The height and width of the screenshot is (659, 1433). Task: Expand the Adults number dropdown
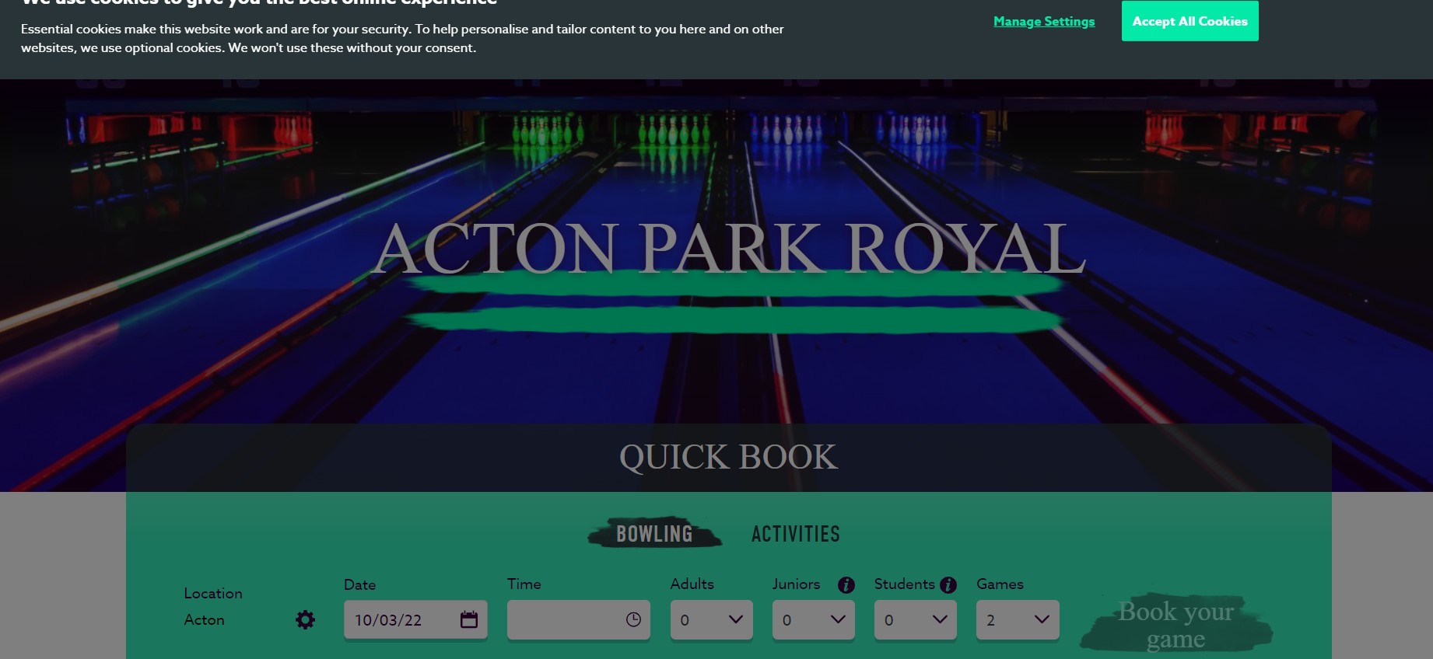point(711,619)
